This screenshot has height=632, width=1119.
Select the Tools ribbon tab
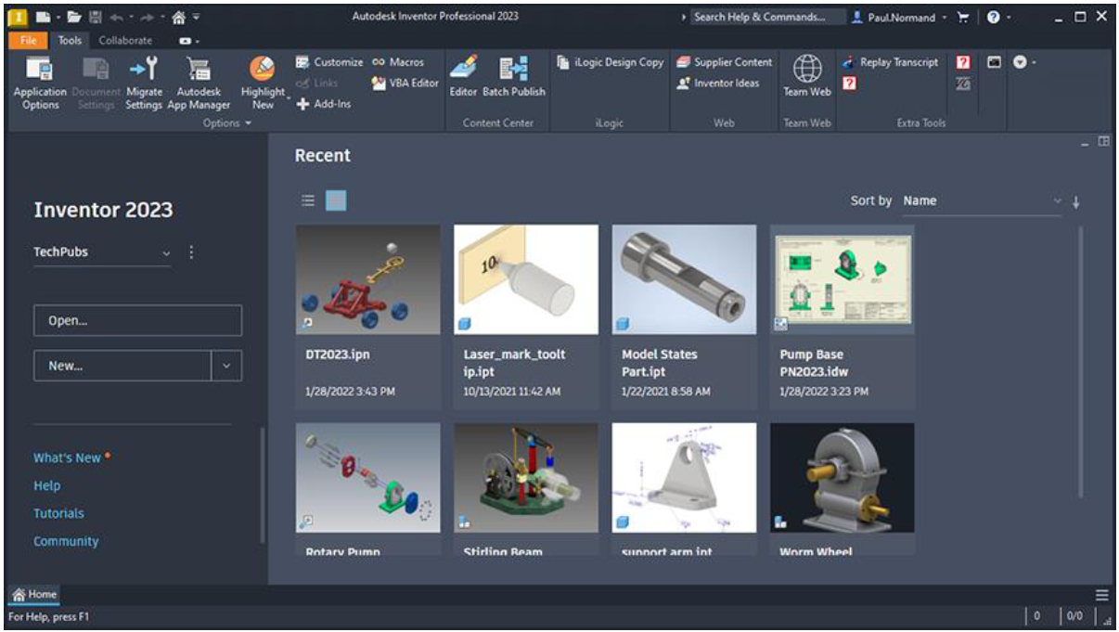click(70, 41)
